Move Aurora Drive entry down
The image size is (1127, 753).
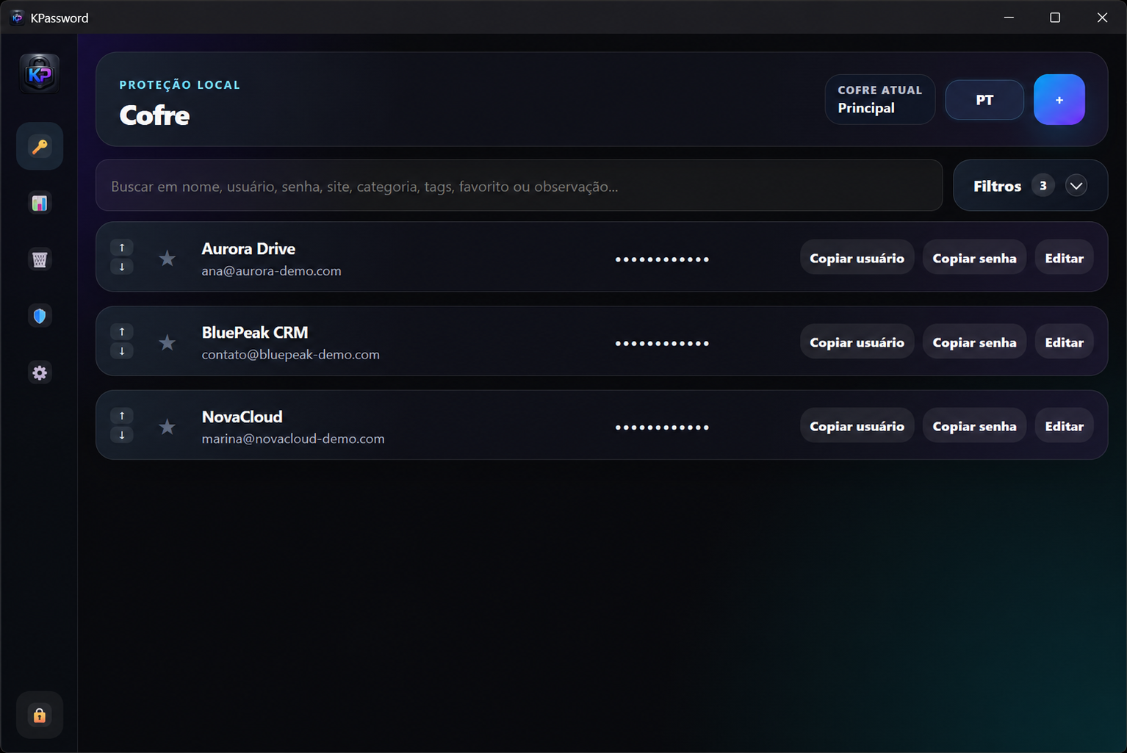point(122,267)
